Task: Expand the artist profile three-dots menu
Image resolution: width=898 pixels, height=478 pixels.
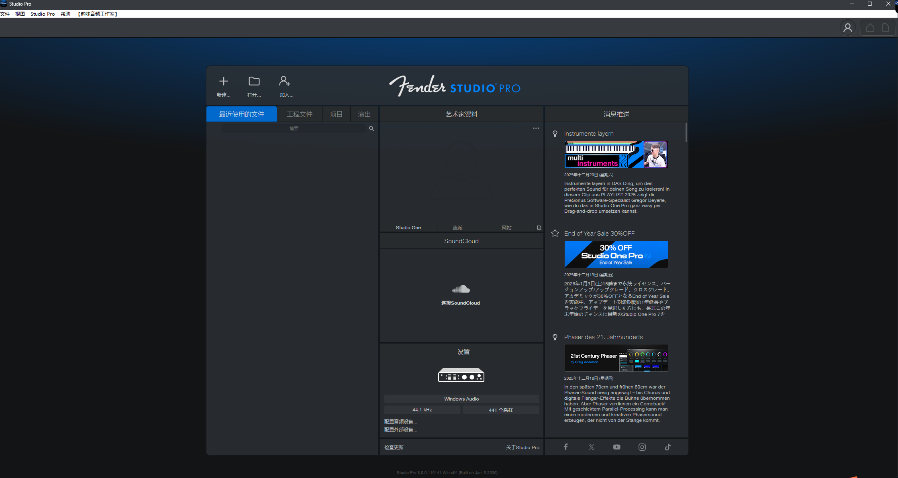Action: [x=536, y=128]
